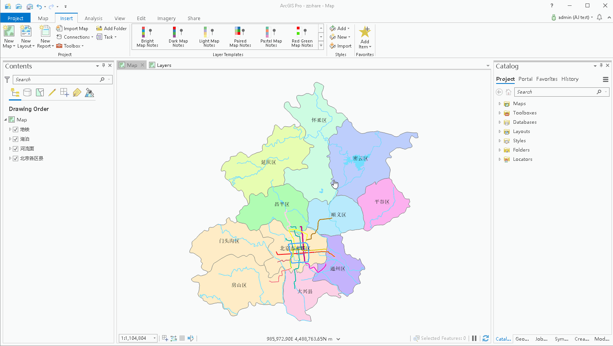This screenshot has height=346, width=613.
Task: Expand the Toolboxes folder in Catalog
Action: click(500, 113)
